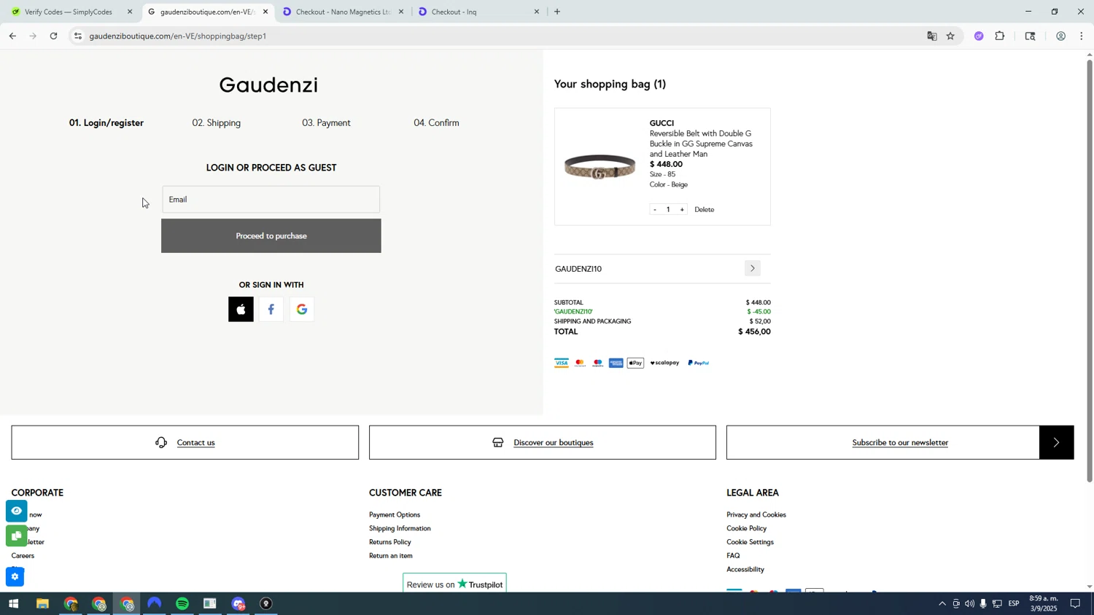Close the gaudenziboutique tab

(265, 12)
